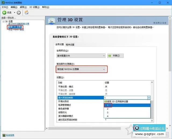Click the 恢复(T) button
Viewport: 172px width, 139px height.
(x=115, y=56)
